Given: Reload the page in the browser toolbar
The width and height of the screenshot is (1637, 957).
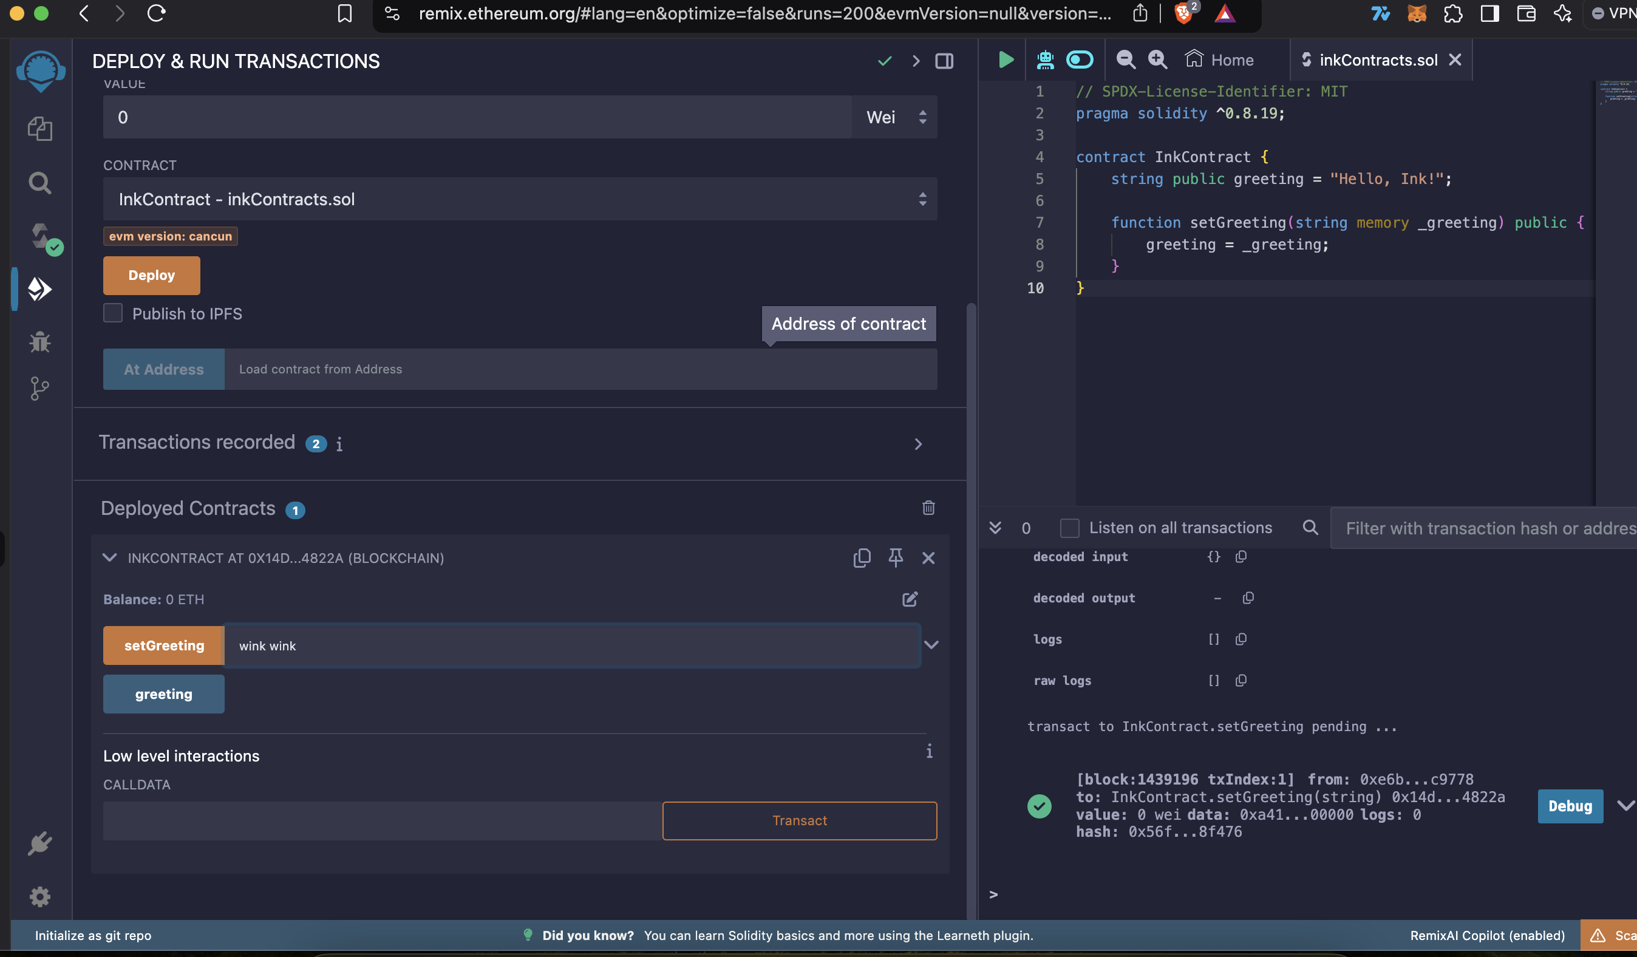Looking at the screenshot, I should [x=157, y=13].
